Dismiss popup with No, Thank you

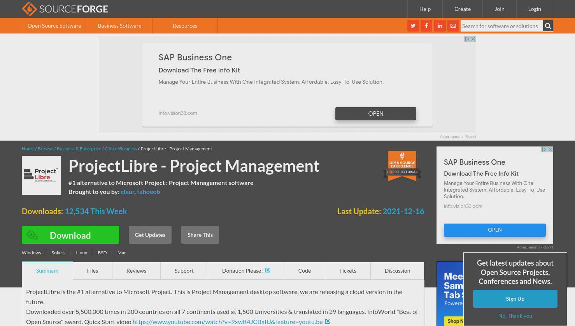pos(515,316)
